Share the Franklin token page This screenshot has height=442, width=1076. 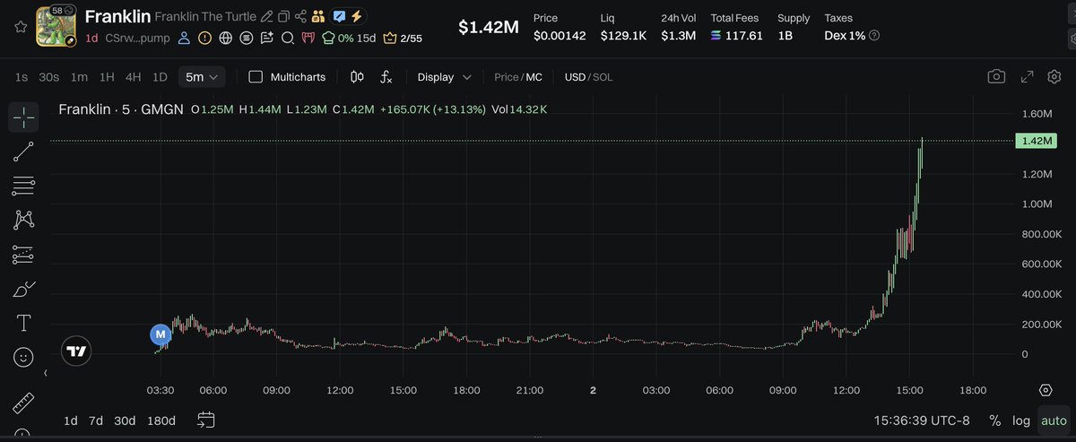click(300, 16)
